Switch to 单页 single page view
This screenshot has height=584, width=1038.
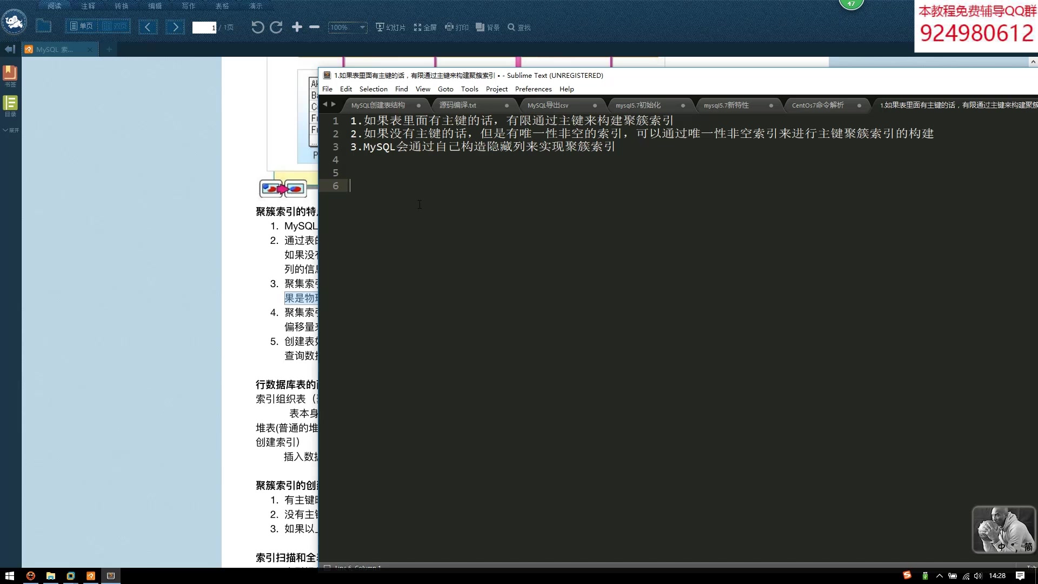[82, 26]
